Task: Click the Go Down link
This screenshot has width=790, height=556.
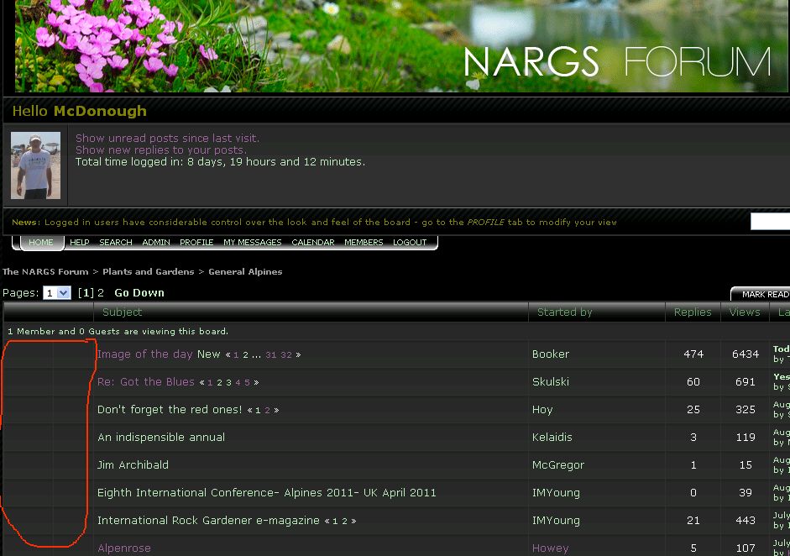Action: (139, 293)
